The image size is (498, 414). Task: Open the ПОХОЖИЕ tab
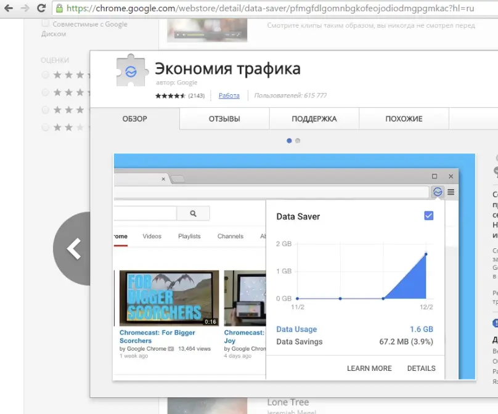point(404,119)
